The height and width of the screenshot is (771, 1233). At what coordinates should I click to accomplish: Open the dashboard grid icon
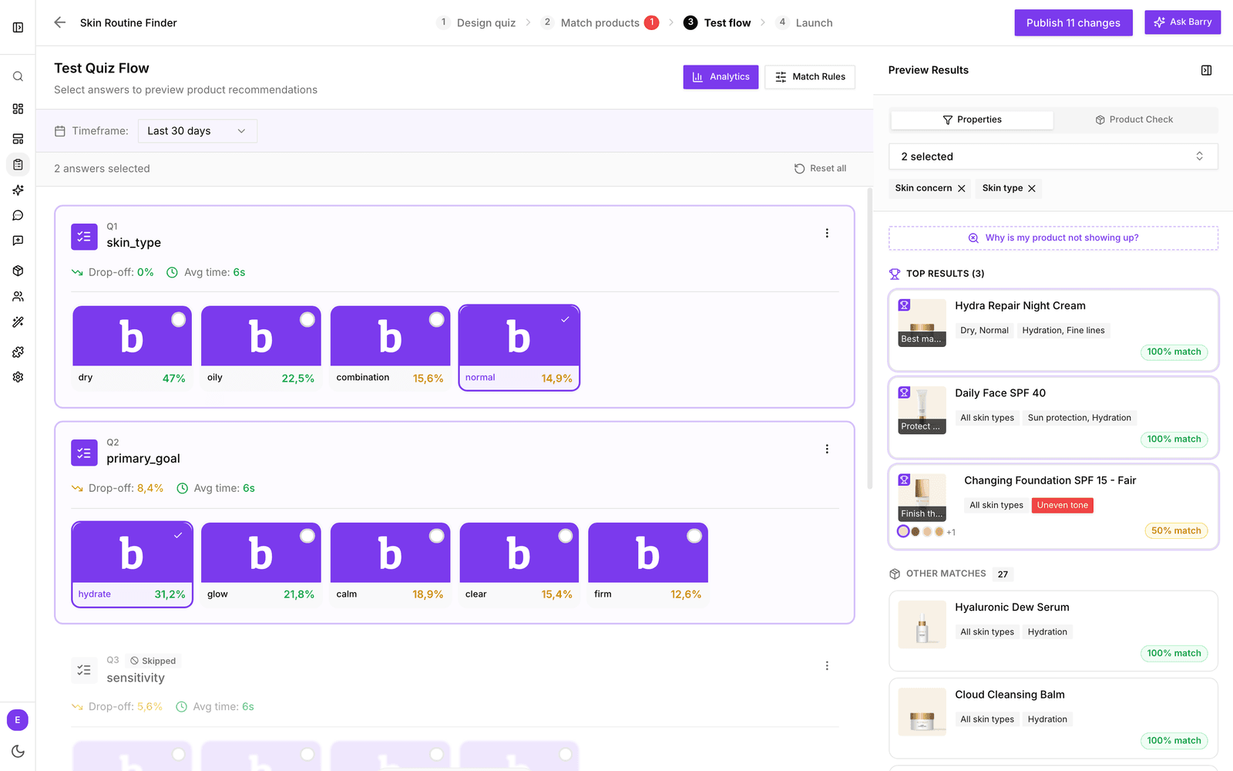(x=18, y=109)
